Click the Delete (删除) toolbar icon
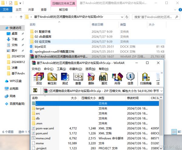The height and width of the screenshot is (150, 182). pos(91,78)
